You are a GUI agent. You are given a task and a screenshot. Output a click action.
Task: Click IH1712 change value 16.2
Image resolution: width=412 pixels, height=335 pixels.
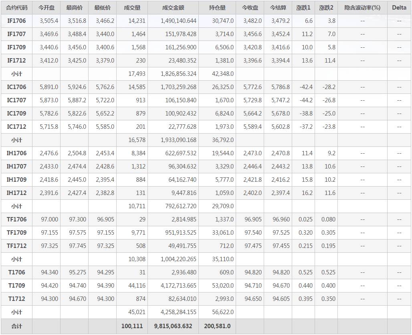(307, 193)
